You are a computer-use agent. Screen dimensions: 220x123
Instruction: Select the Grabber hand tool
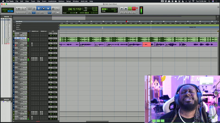48,9
